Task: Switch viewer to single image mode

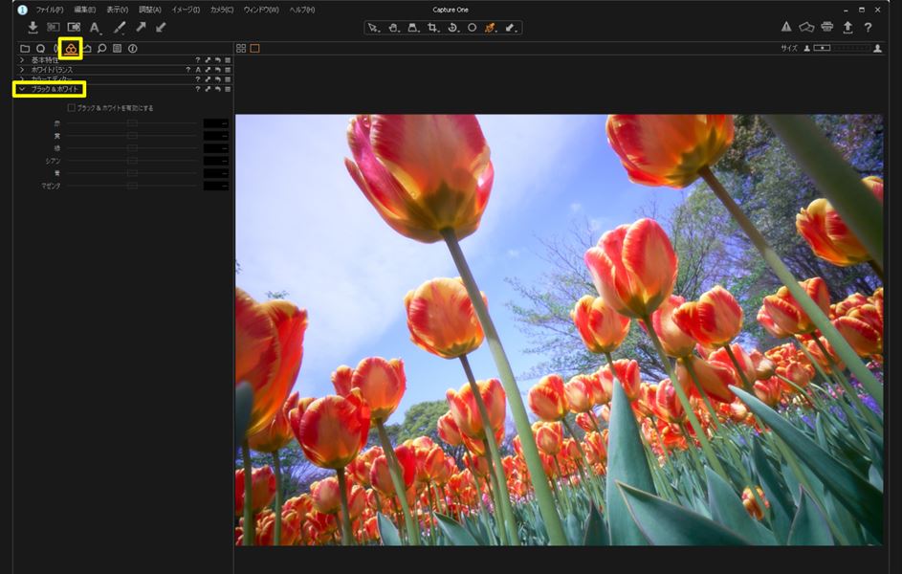Action: [x=254, y=49]
